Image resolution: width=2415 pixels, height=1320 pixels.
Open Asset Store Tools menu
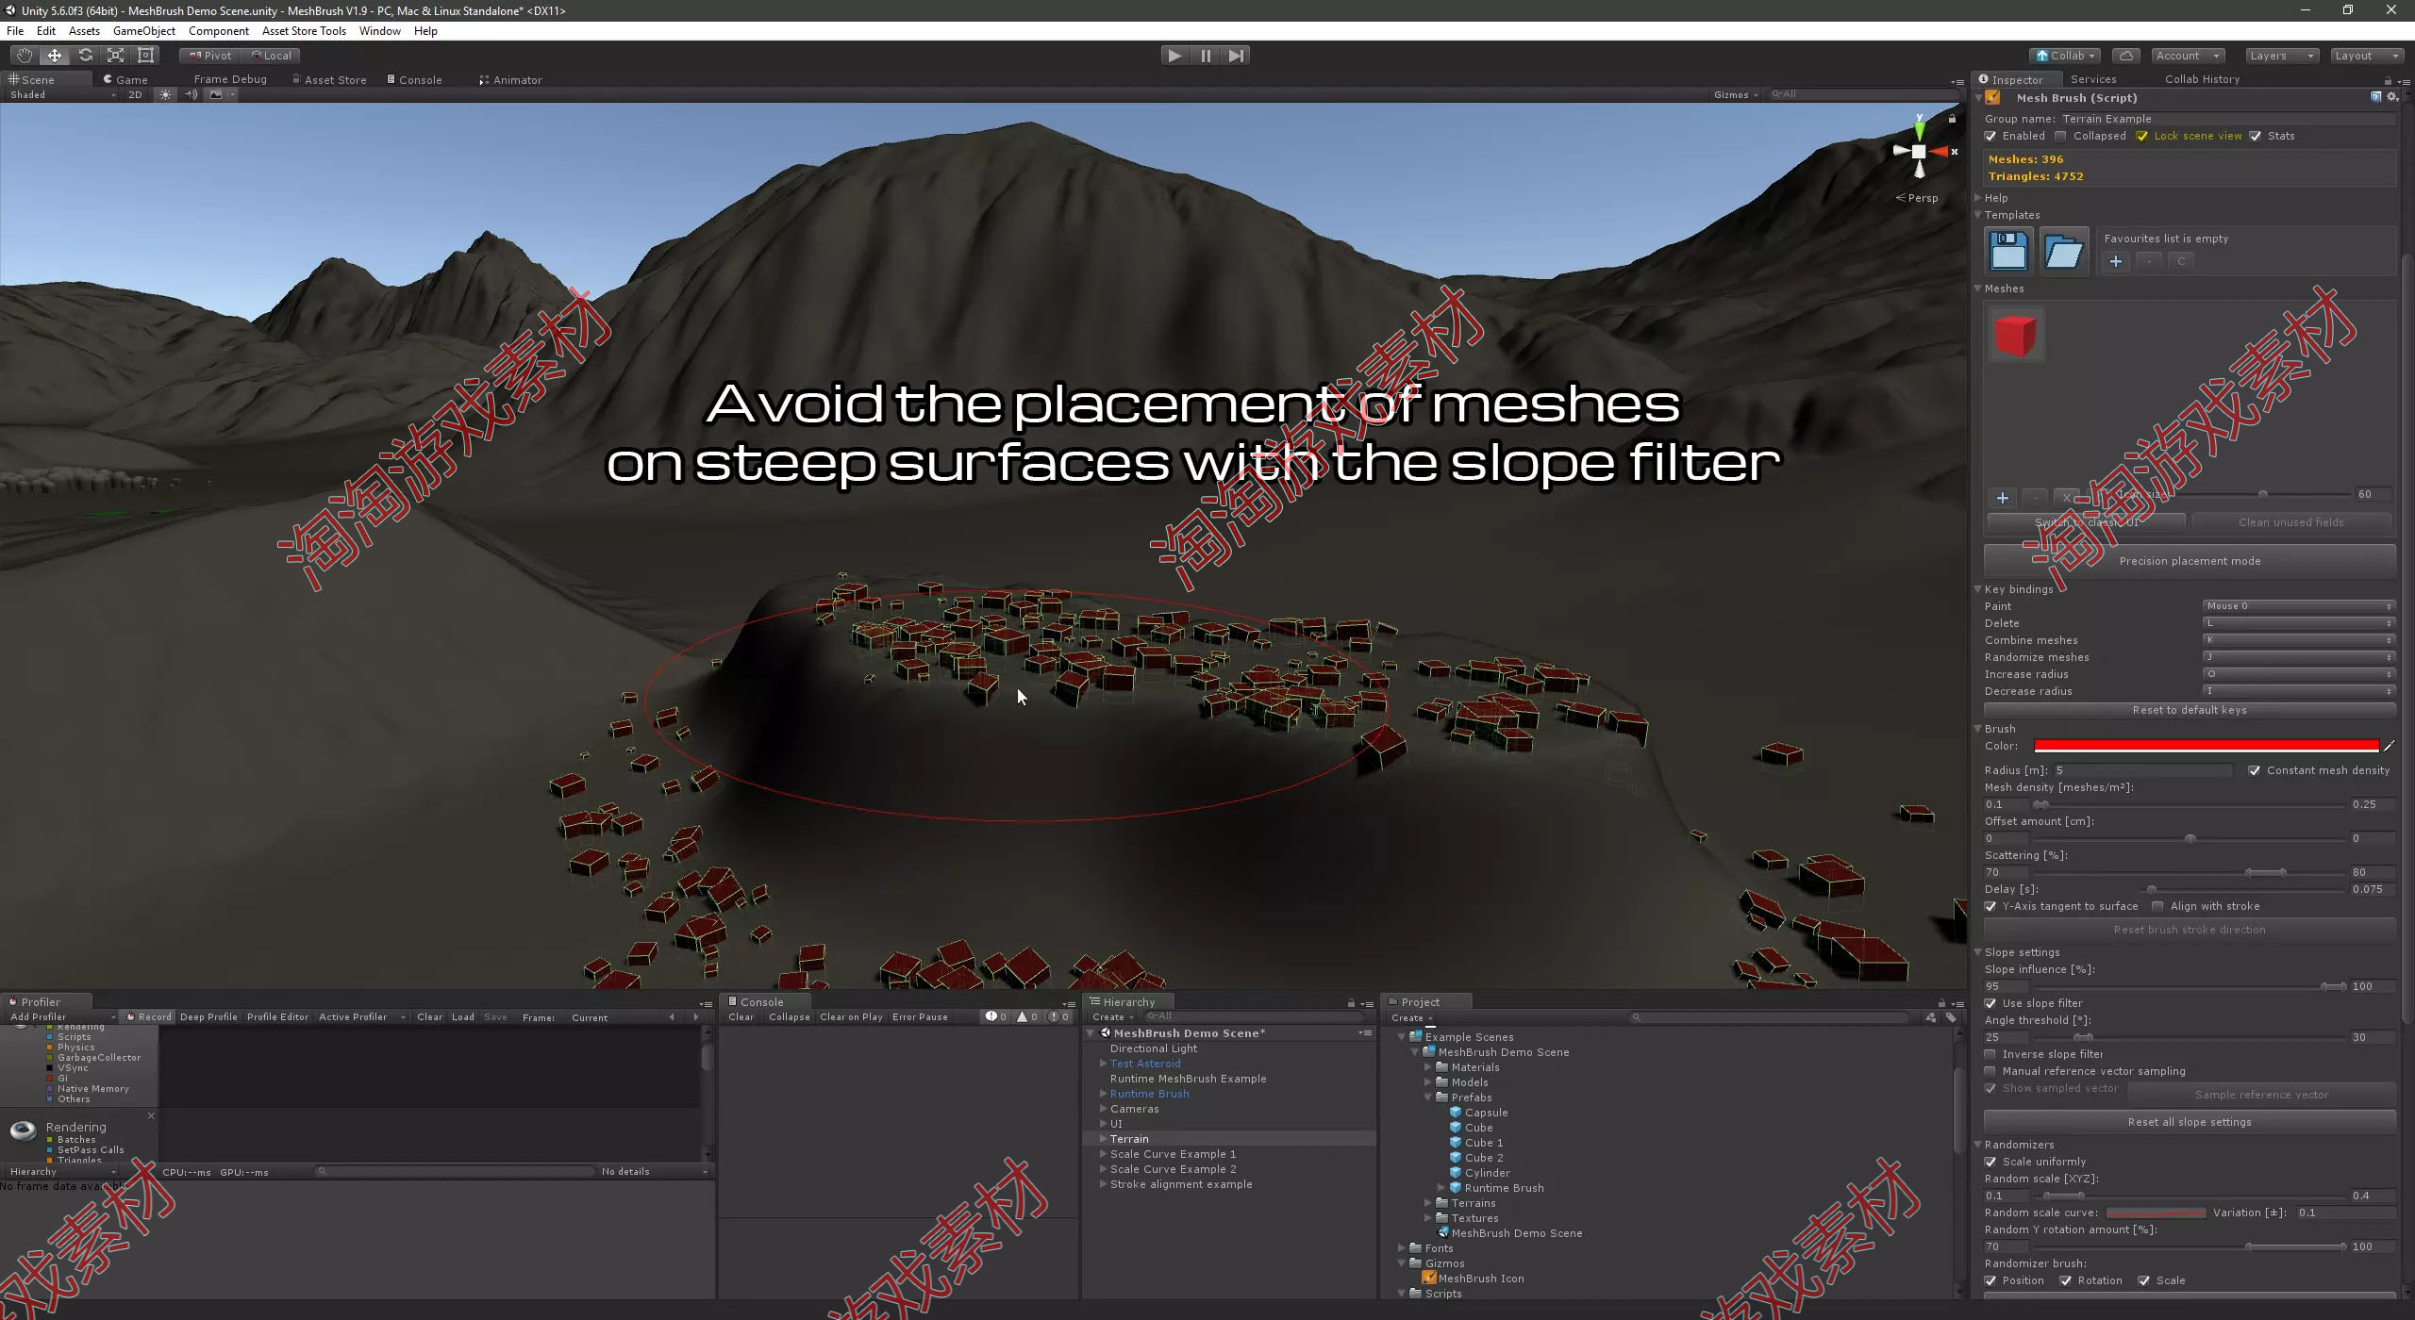tap(304, 31)
